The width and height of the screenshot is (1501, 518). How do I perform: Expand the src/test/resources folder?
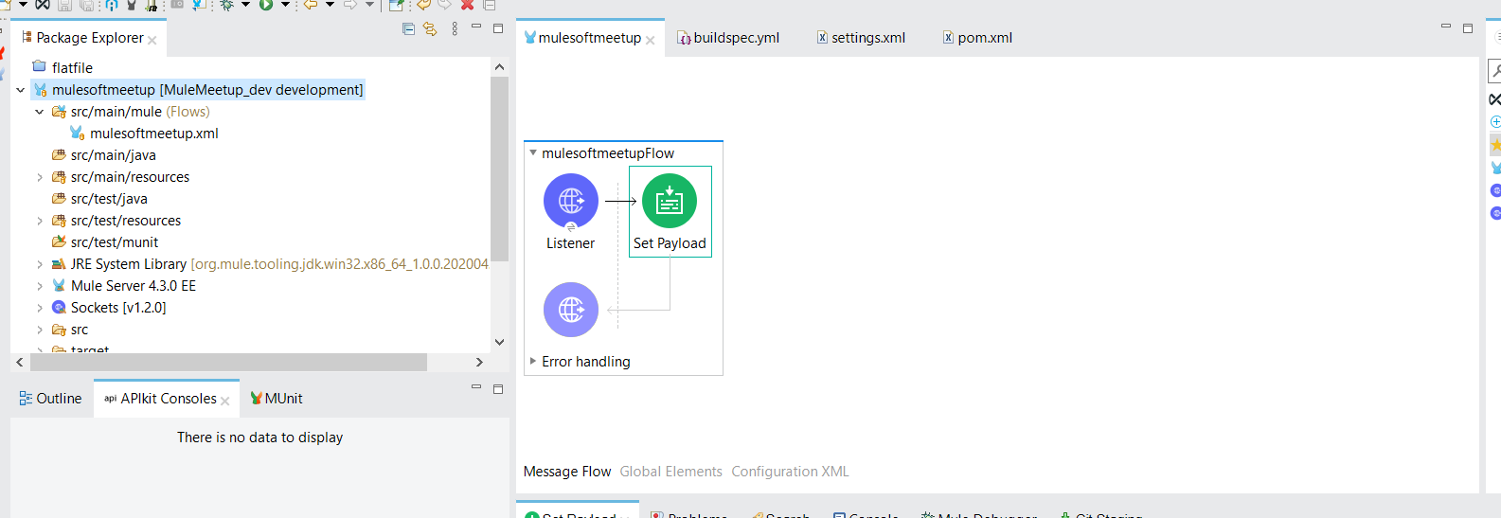click(40, 221)
